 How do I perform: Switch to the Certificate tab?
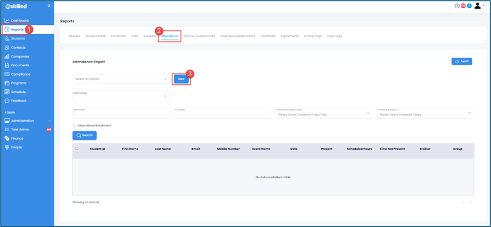point(268,36)
